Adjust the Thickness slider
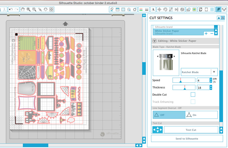The width and height of the screenshot is (228, 148). point(184,87)
